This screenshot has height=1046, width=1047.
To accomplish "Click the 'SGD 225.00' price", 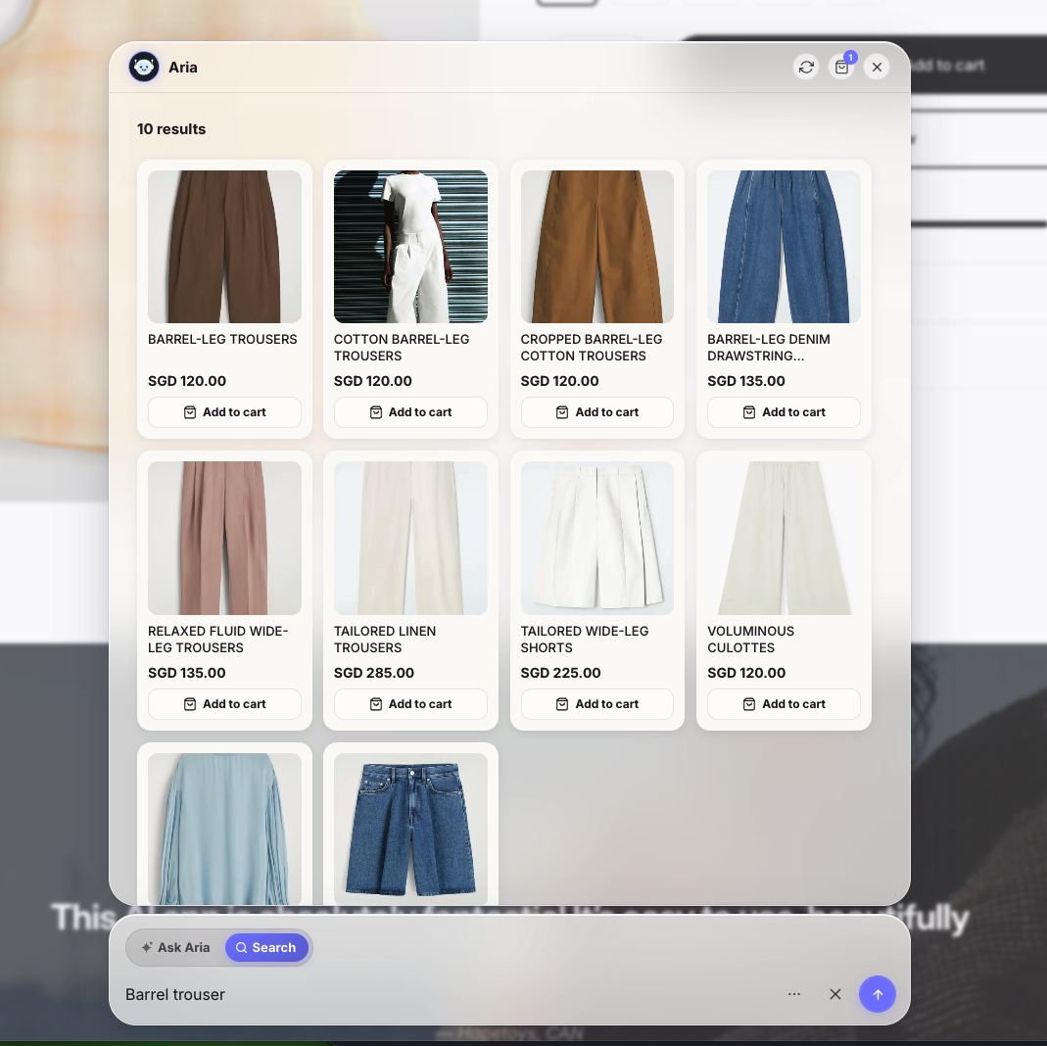I will pyautogui.click(x=560, y=673).
